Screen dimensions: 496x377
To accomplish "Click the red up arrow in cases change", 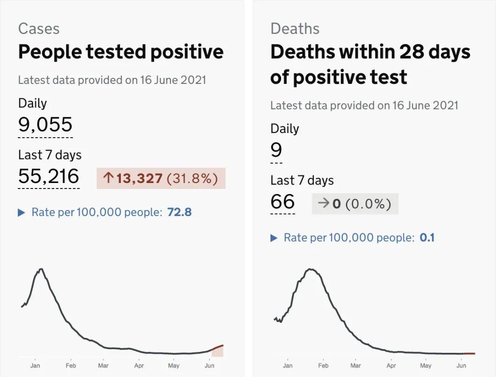I will pyautogui.click(x=108, y=178).
